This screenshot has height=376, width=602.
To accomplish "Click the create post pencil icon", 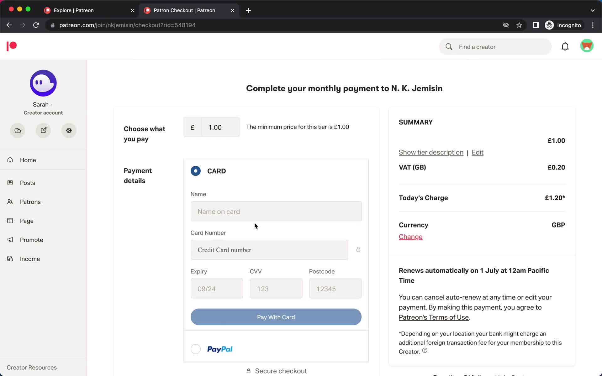I will (43, 130).
